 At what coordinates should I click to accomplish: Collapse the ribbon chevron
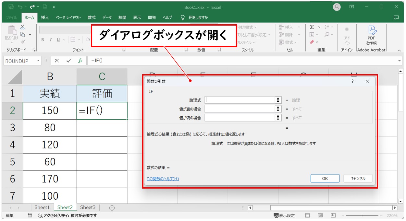400,51
